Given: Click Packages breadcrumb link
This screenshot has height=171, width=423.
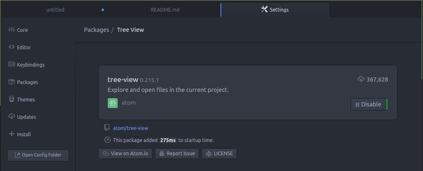Looking at the screenshot, I should click(96, 30).
